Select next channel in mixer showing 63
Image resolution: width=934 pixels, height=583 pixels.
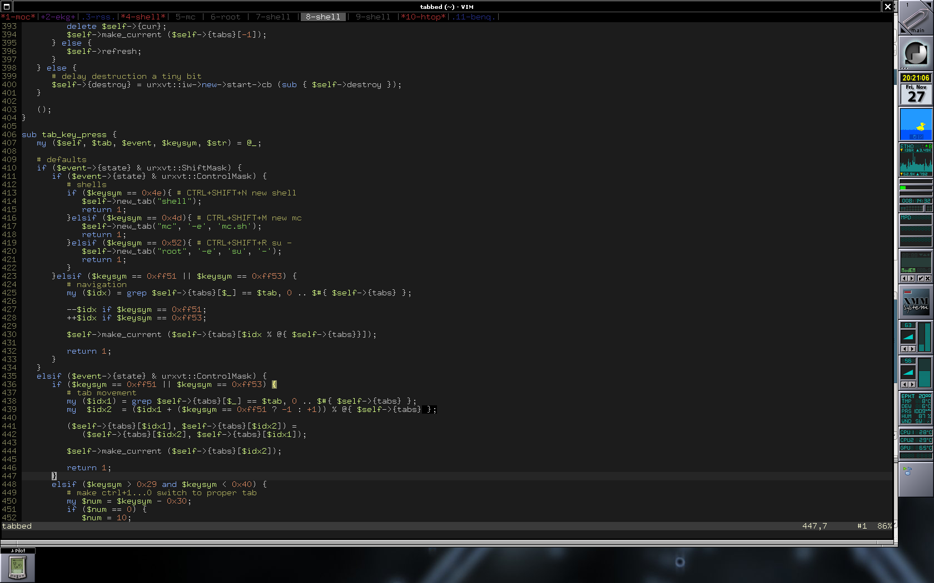(912, 349)
